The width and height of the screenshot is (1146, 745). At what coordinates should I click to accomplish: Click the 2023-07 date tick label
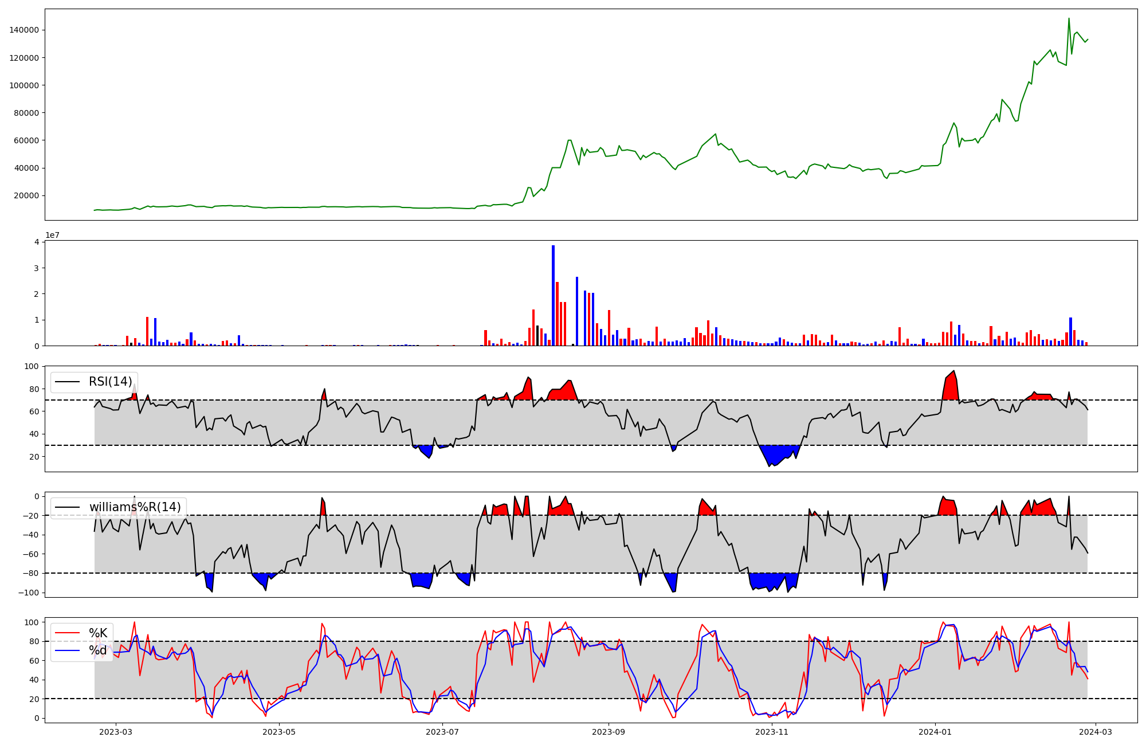click(x=442, y=731)
